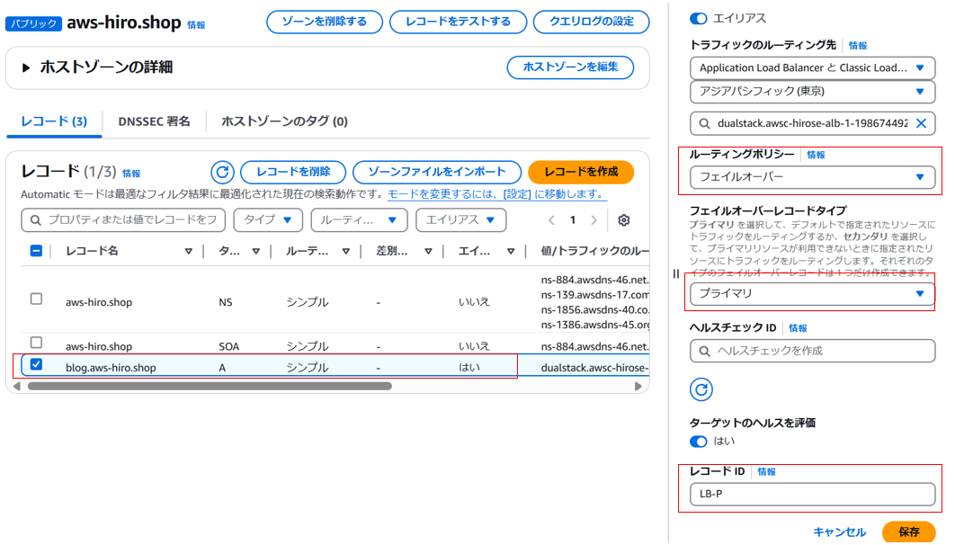Click blog.aws-hiro.shop record name
This screenshot has height=545, width=955.
coord(111,368)
